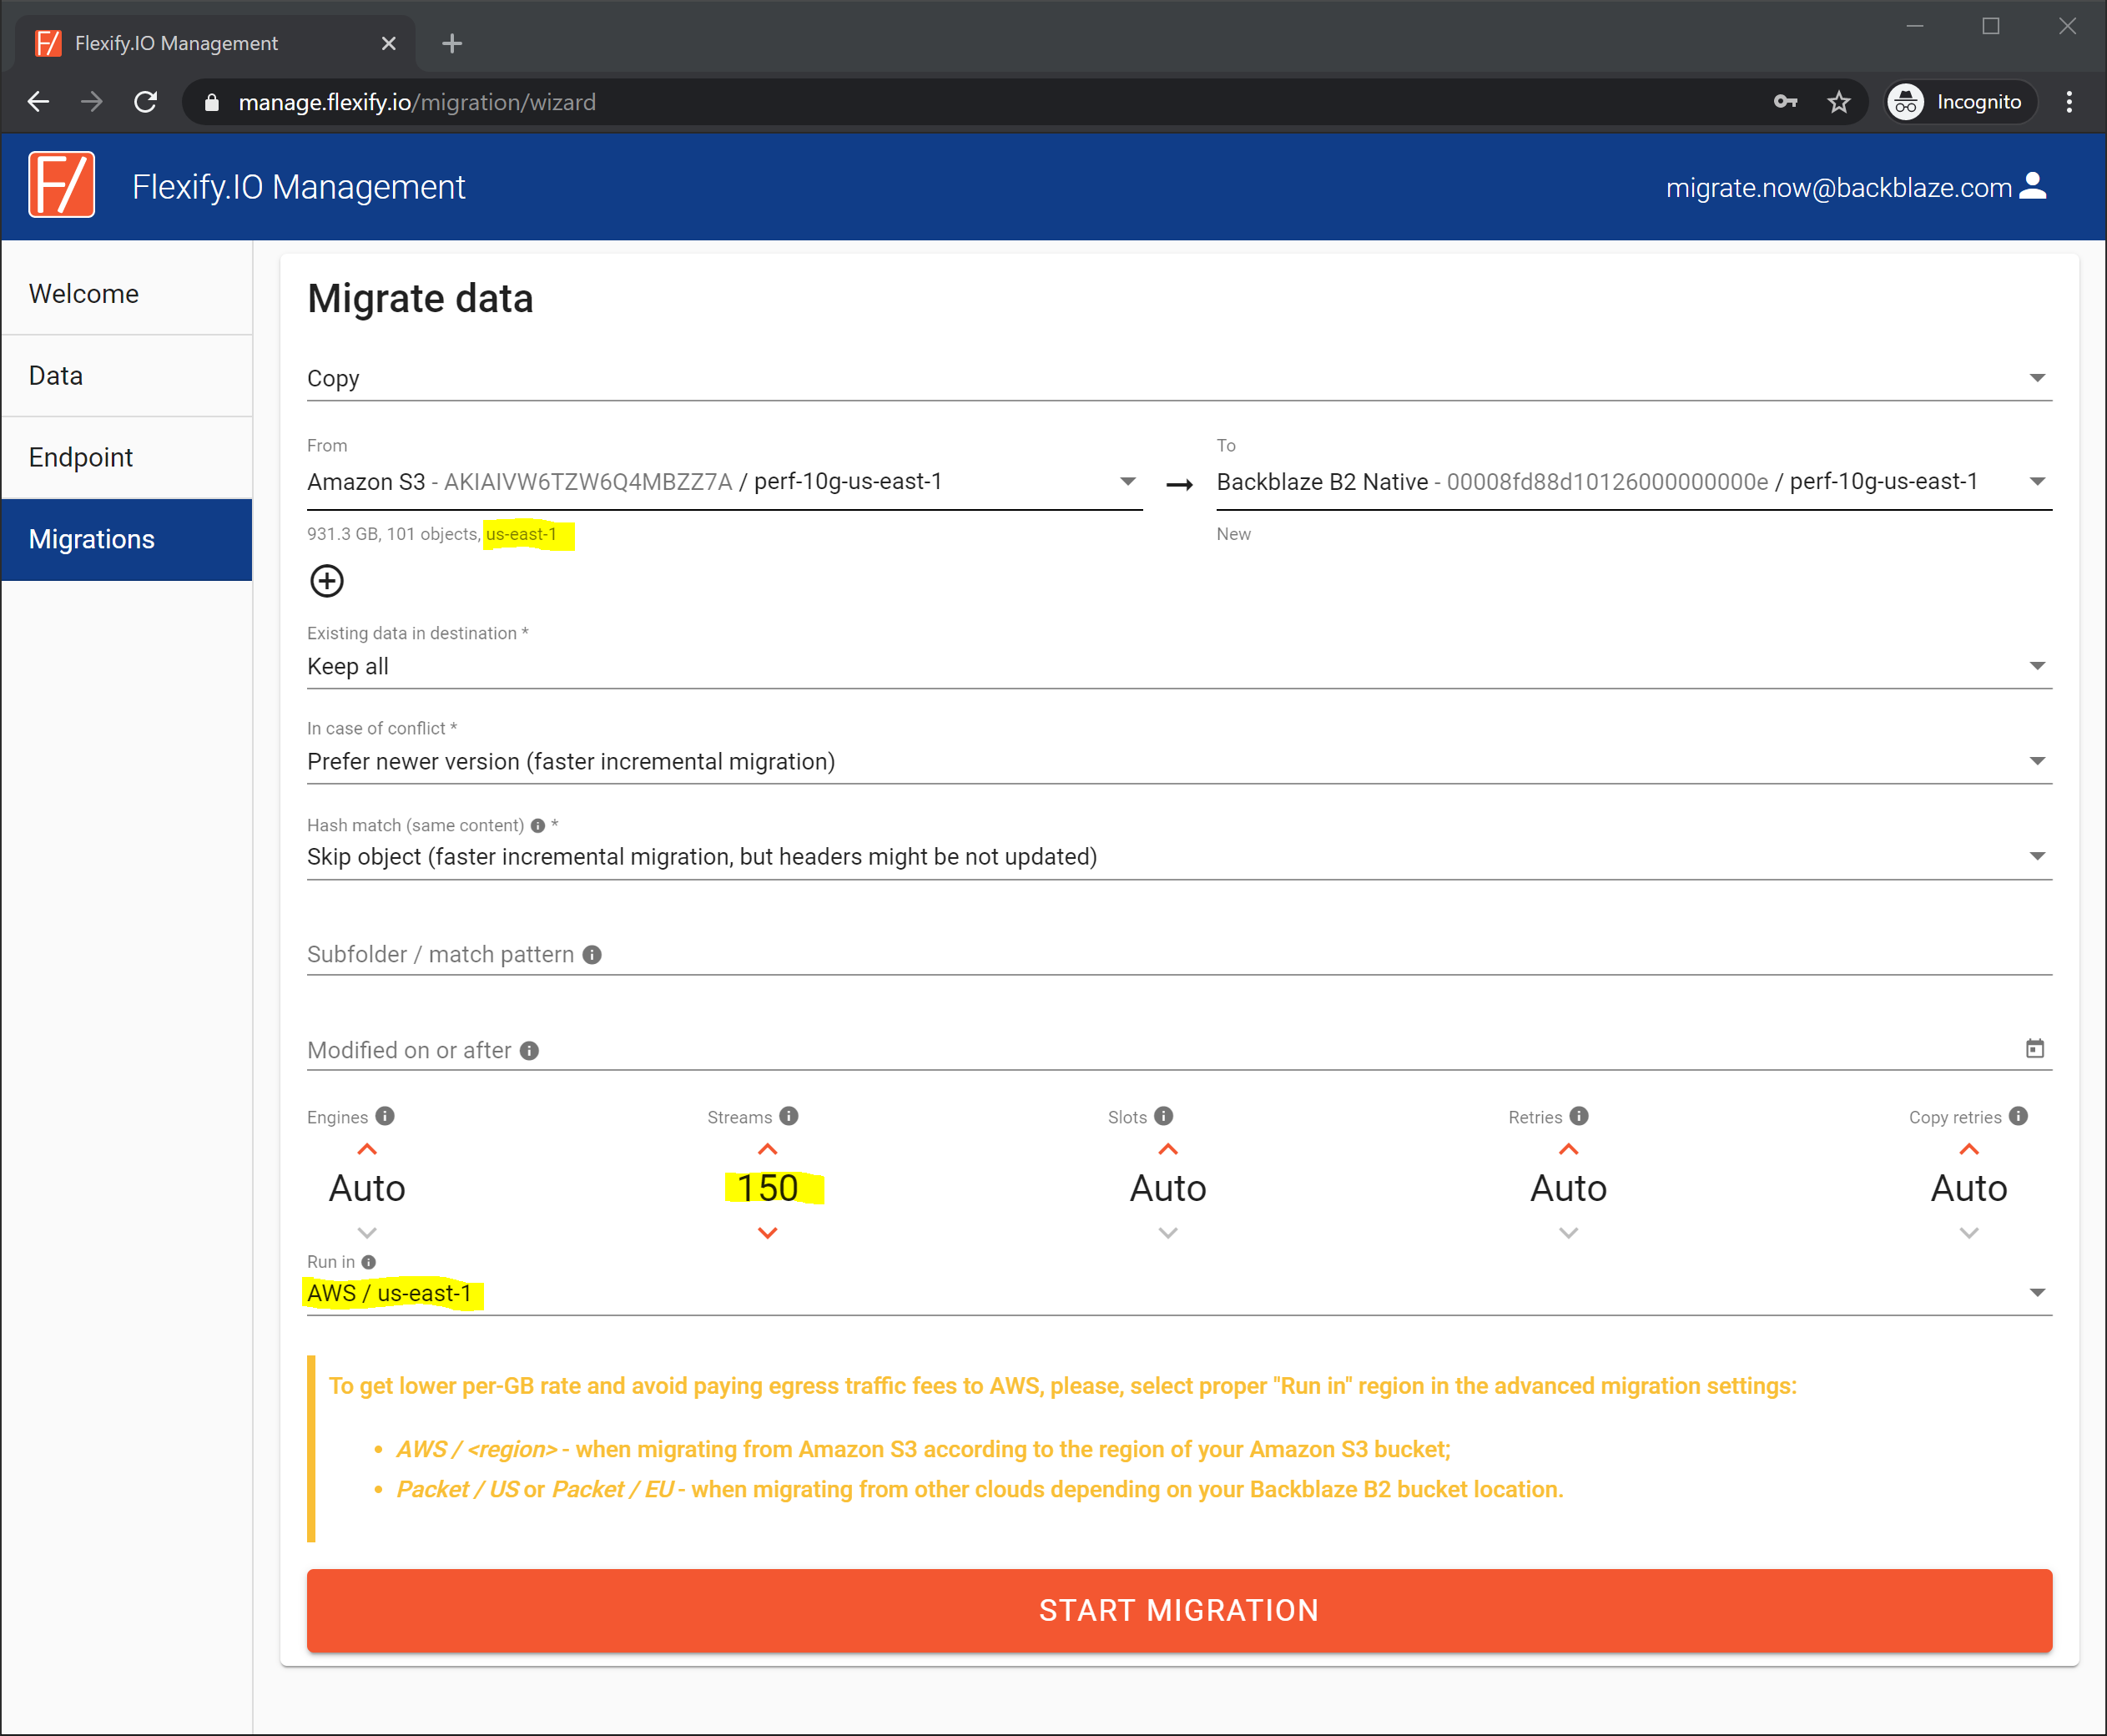The image size is (2107, 1736).
Task: Show Slots info icon
Action: (x=1163, y=1117)
